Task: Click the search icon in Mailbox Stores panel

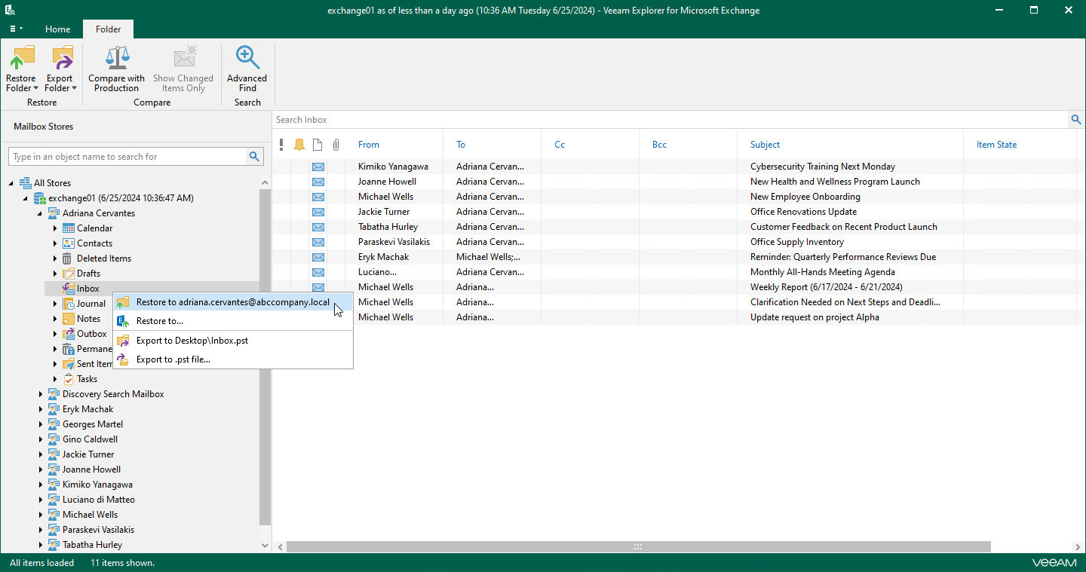Action: pos(255,156)
